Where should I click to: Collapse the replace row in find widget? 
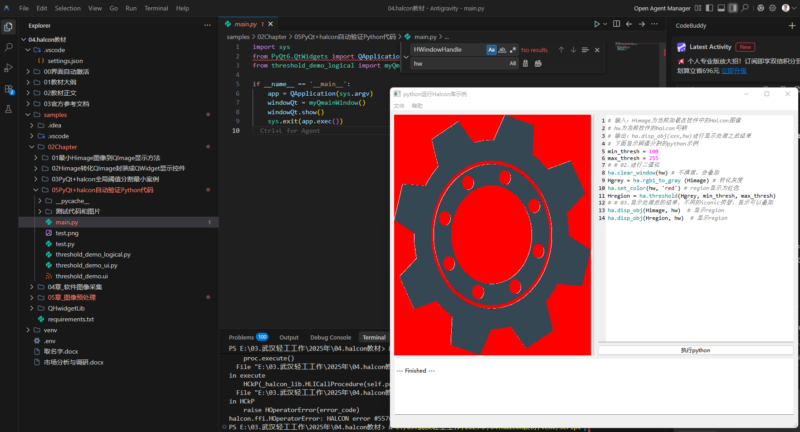coord(406,57)
